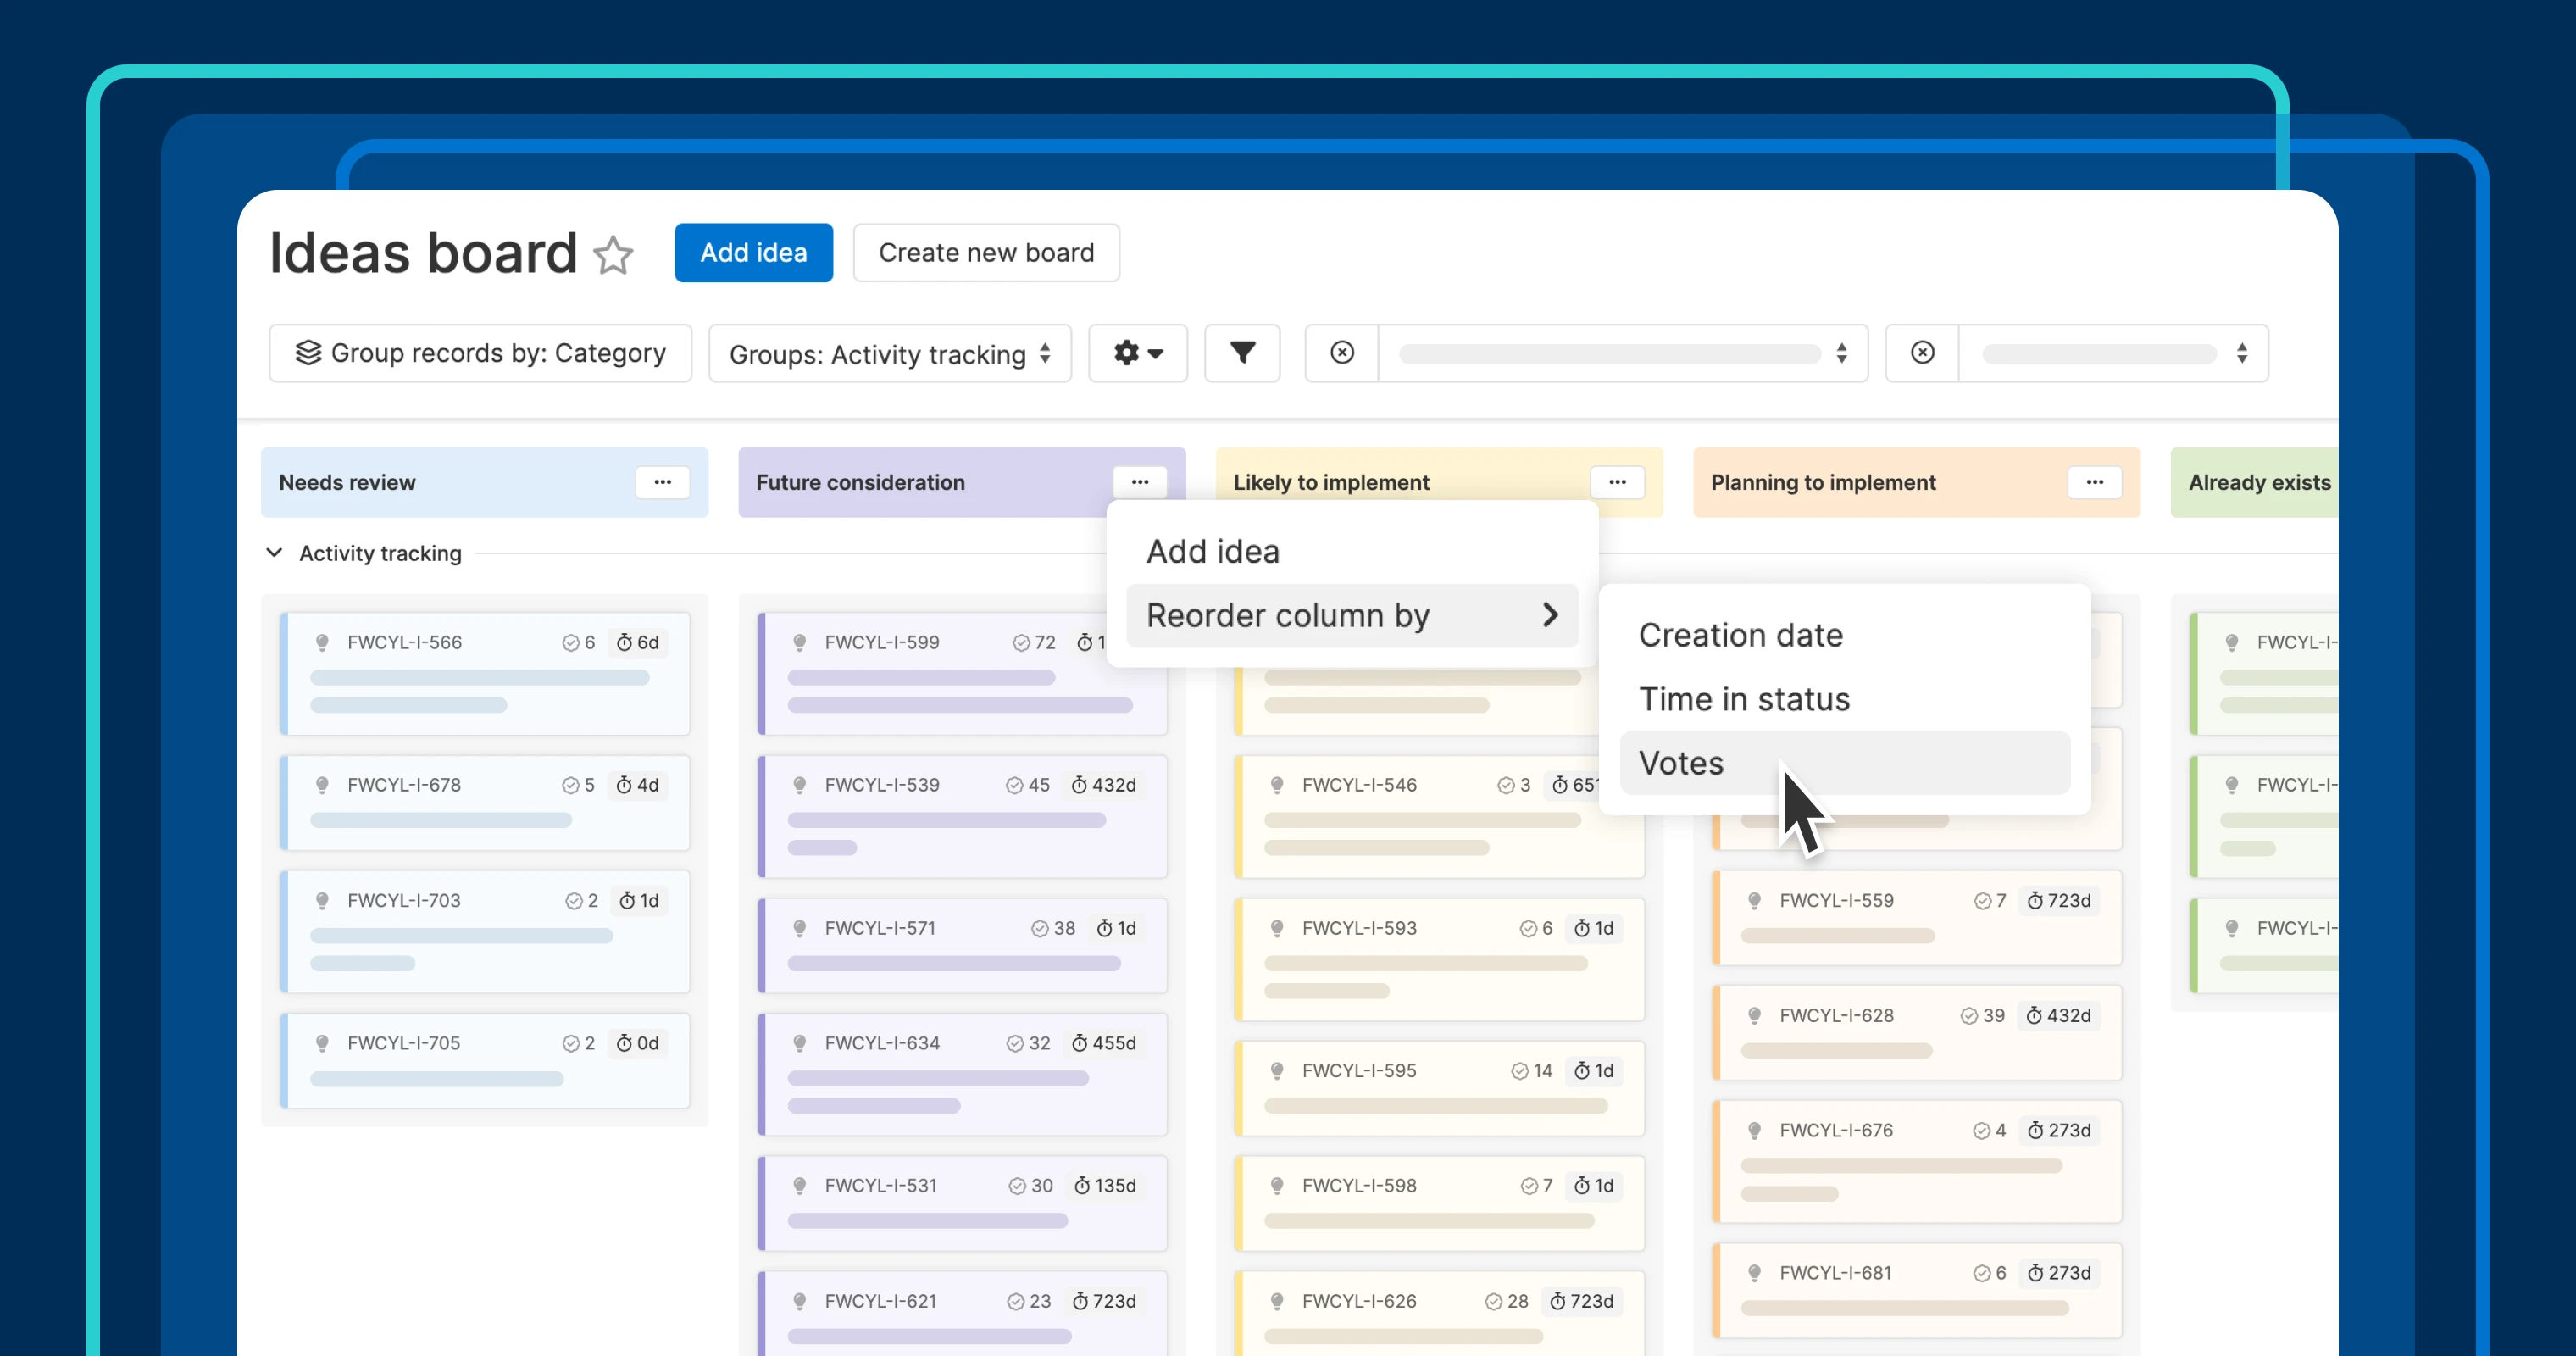
Task: Open Likely to implement column options
Action: (x=1617, y=482)
